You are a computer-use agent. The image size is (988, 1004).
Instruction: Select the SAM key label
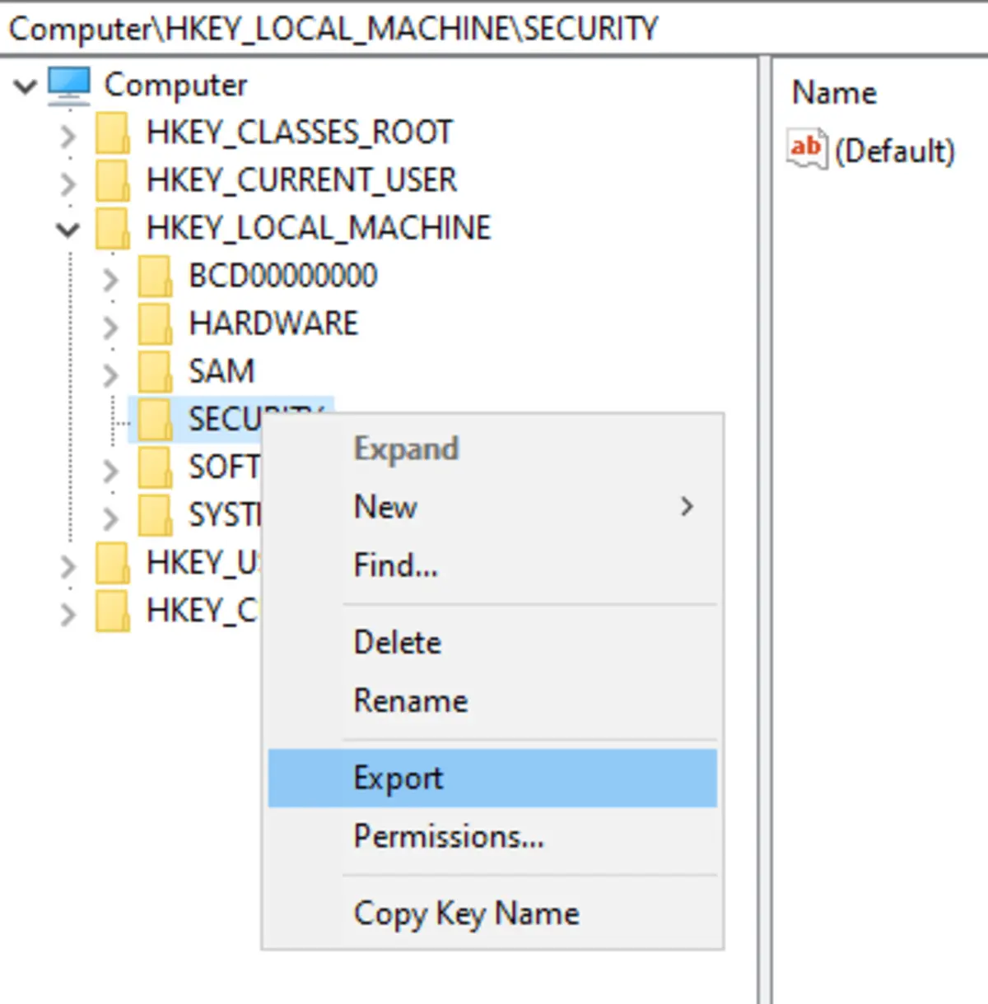pyautogui.click(x=221, y=371)
